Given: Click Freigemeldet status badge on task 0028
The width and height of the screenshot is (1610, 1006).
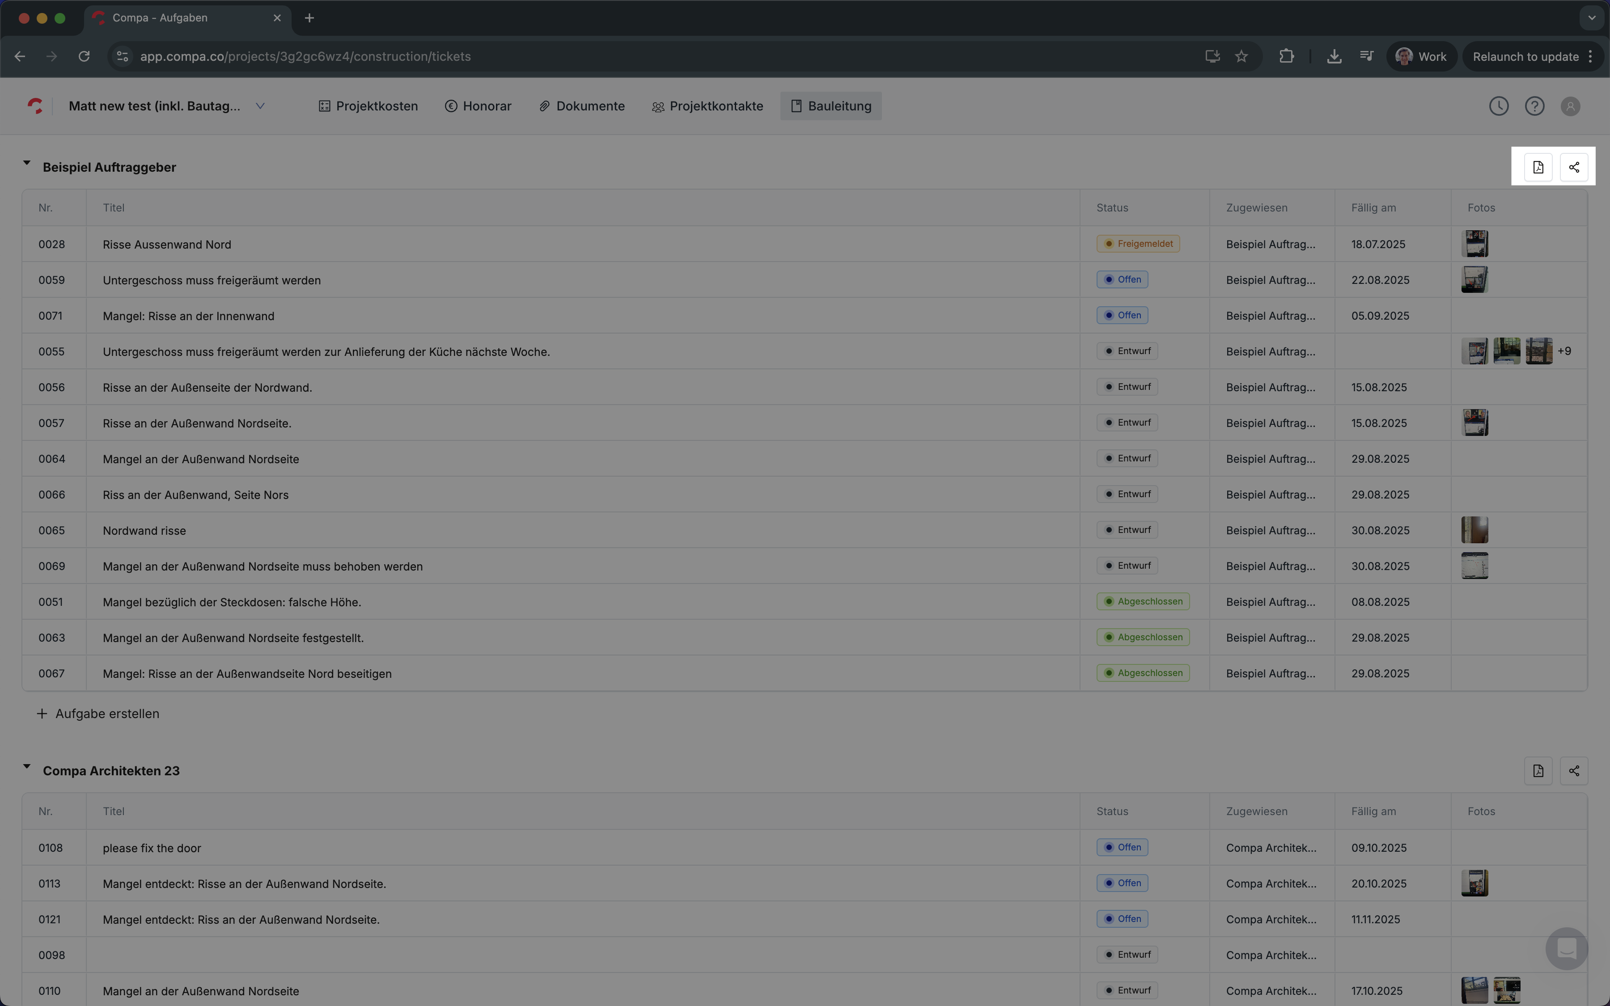Looking at the screenshot, I should 1138,244.
